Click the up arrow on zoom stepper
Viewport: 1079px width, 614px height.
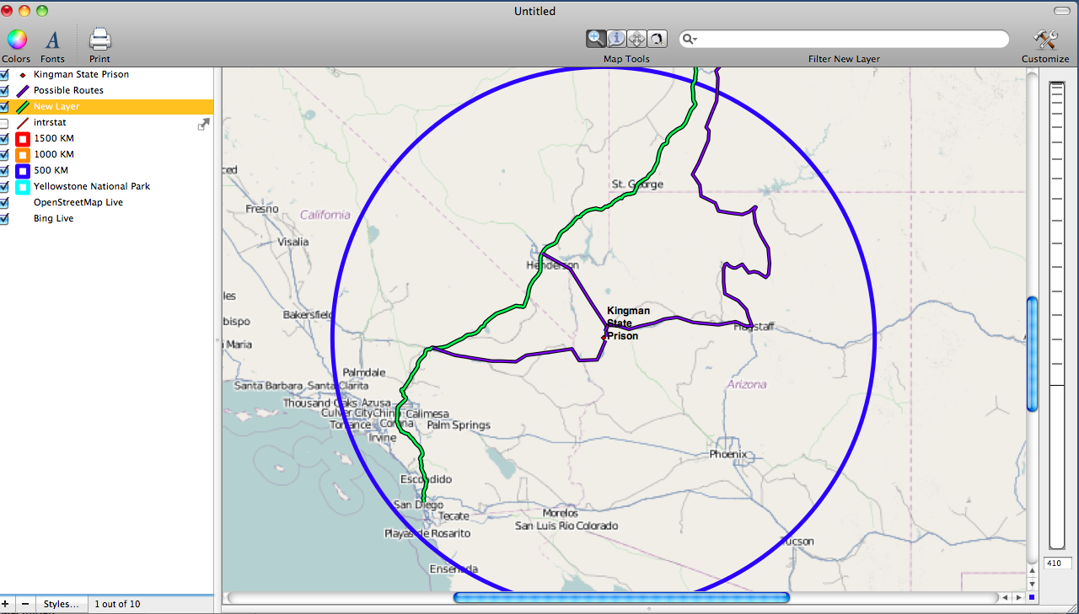[x=1032, y=572]
